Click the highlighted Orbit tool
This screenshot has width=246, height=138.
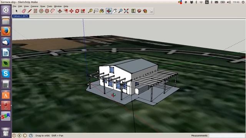(109, 11)
